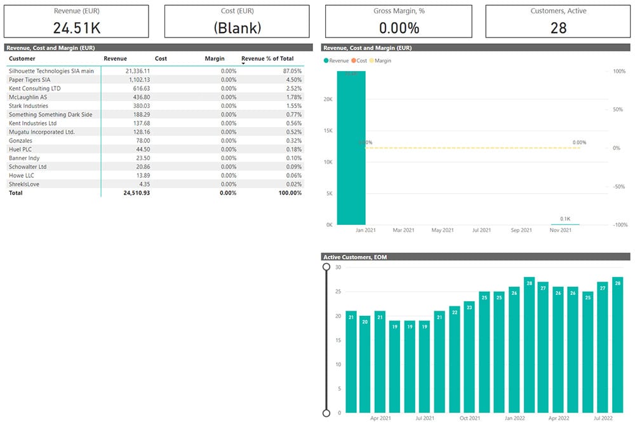
Task: Click the tall Jan 2021 revenue bar
Action: (x=351, y=149)
